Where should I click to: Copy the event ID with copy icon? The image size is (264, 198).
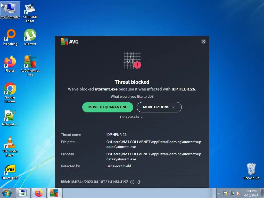tap(139, 182)
